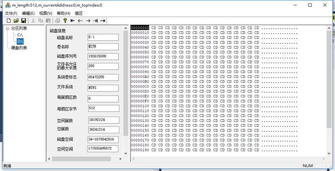
Task: Open a file with the folder icon
Action: pos(16,20)
